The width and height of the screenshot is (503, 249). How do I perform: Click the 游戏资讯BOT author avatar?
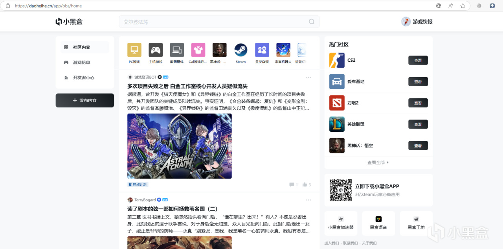tap(130, 77)
